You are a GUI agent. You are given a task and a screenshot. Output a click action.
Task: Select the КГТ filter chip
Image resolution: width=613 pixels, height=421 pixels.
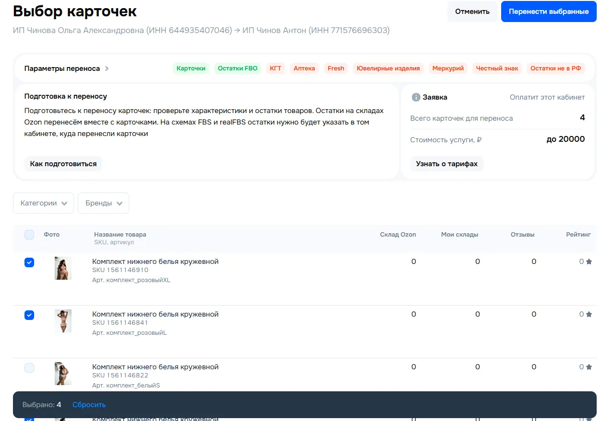tap(275, 68)
